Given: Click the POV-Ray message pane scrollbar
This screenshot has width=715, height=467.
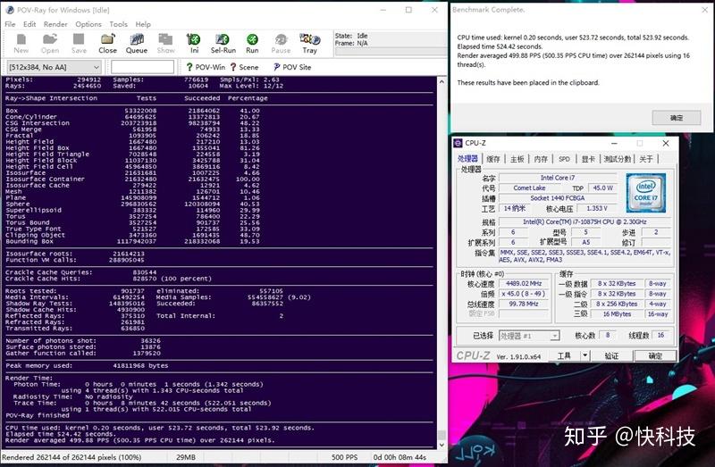Looking at the screenshot, I should pos(442,261).
